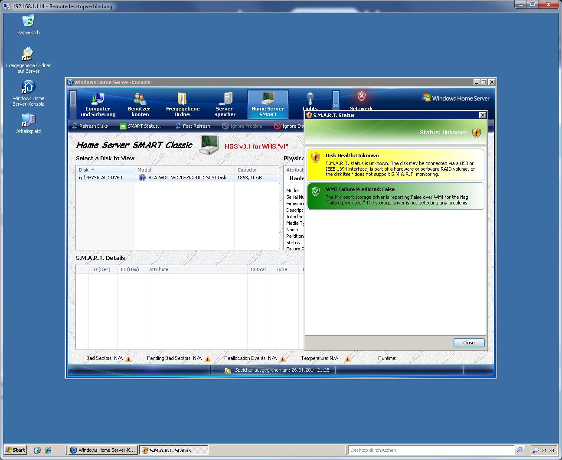Activate S.M.A.R.T. Status taskbar button
Viewport: 562px width, 460px height.
(174, 450)
